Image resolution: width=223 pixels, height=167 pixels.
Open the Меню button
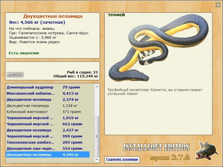pyautogui.click(x=15, y=75)
